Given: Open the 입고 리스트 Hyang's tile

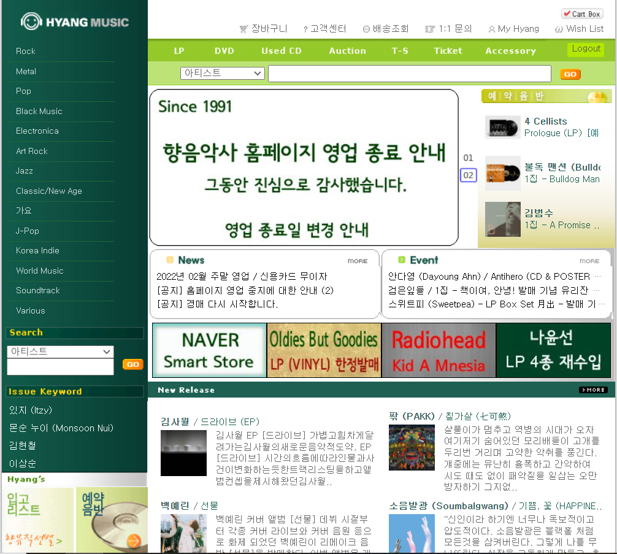Looking at the screenshot, I should pos(38,520).
